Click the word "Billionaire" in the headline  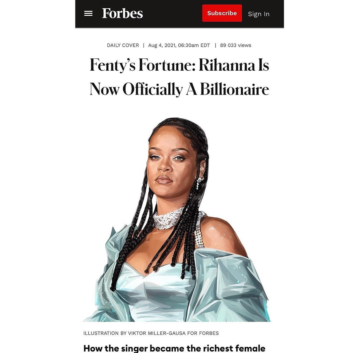click(x=234, y=89)
